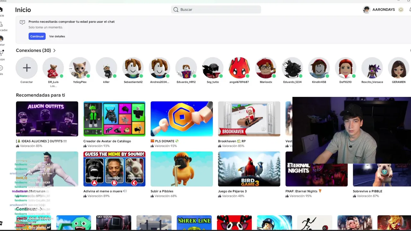Click 'Juego de Pájaros 3' title
This screenshot has height=231, width=411.
tap(232, 191)
